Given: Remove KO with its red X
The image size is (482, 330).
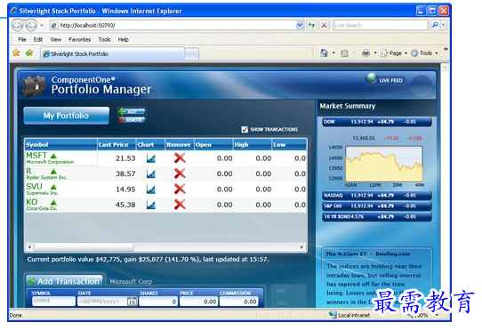Looking at the screenshot, I should pos(180,205).
